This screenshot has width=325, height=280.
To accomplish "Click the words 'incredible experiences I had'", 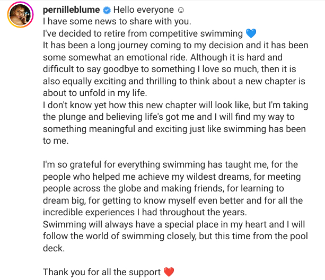I will coord(100,213).
